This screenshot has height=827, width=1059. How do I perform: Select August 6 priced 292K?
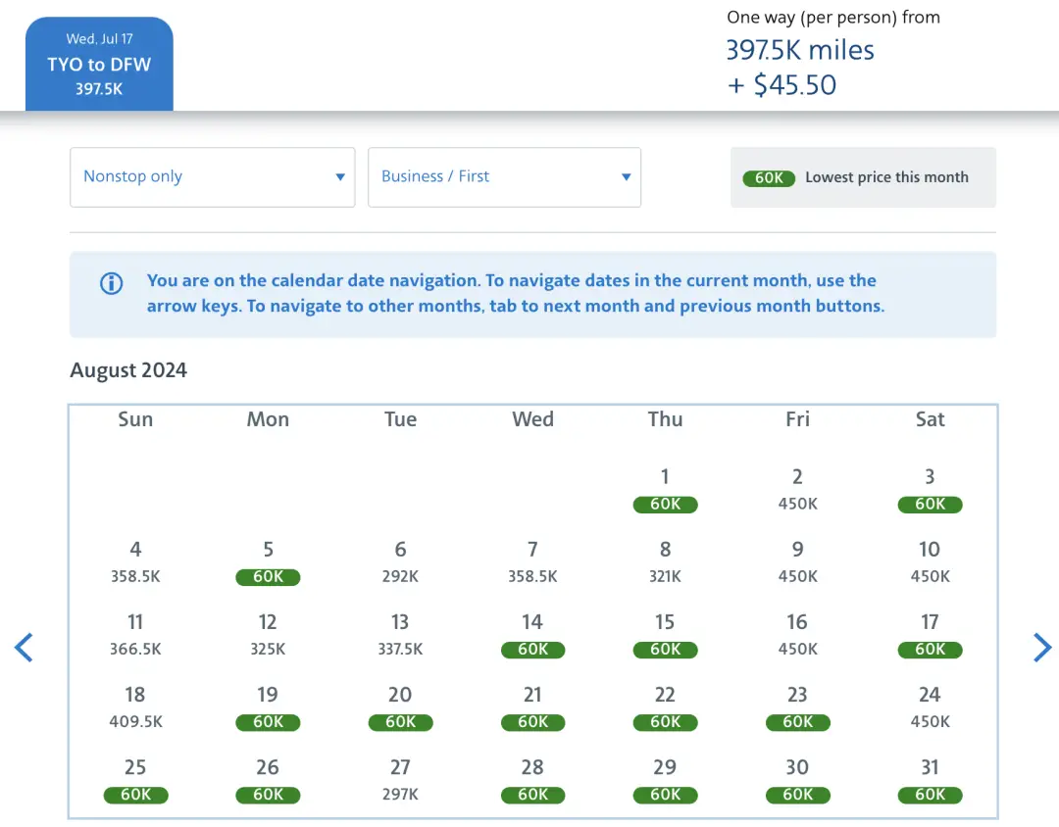coord(400,562)
